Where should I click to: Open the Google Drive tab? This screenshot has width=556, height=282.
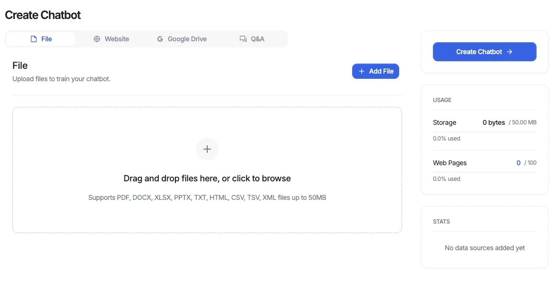182,38
